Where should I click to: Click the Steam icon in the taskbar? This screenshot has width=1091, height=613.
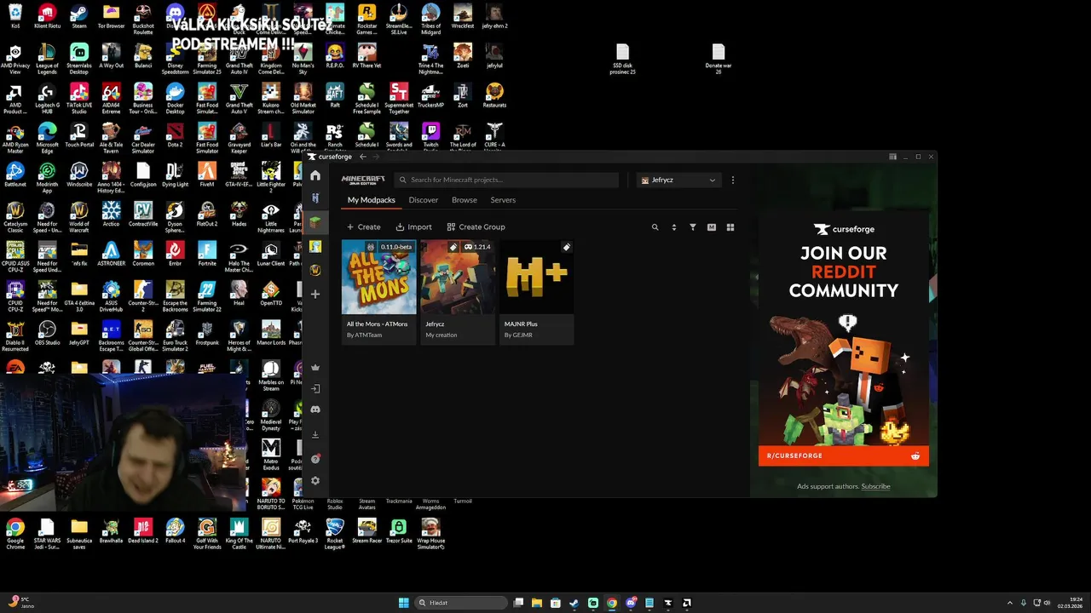click(574, 603)
